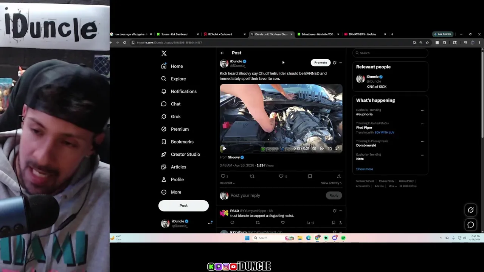Screen dimensions: 484x272
Task: Bookmark the iDuncle post
Action: click(x=310, y=176)
